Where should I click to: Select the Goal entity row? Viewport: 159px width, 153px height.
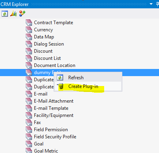(39, 144)
